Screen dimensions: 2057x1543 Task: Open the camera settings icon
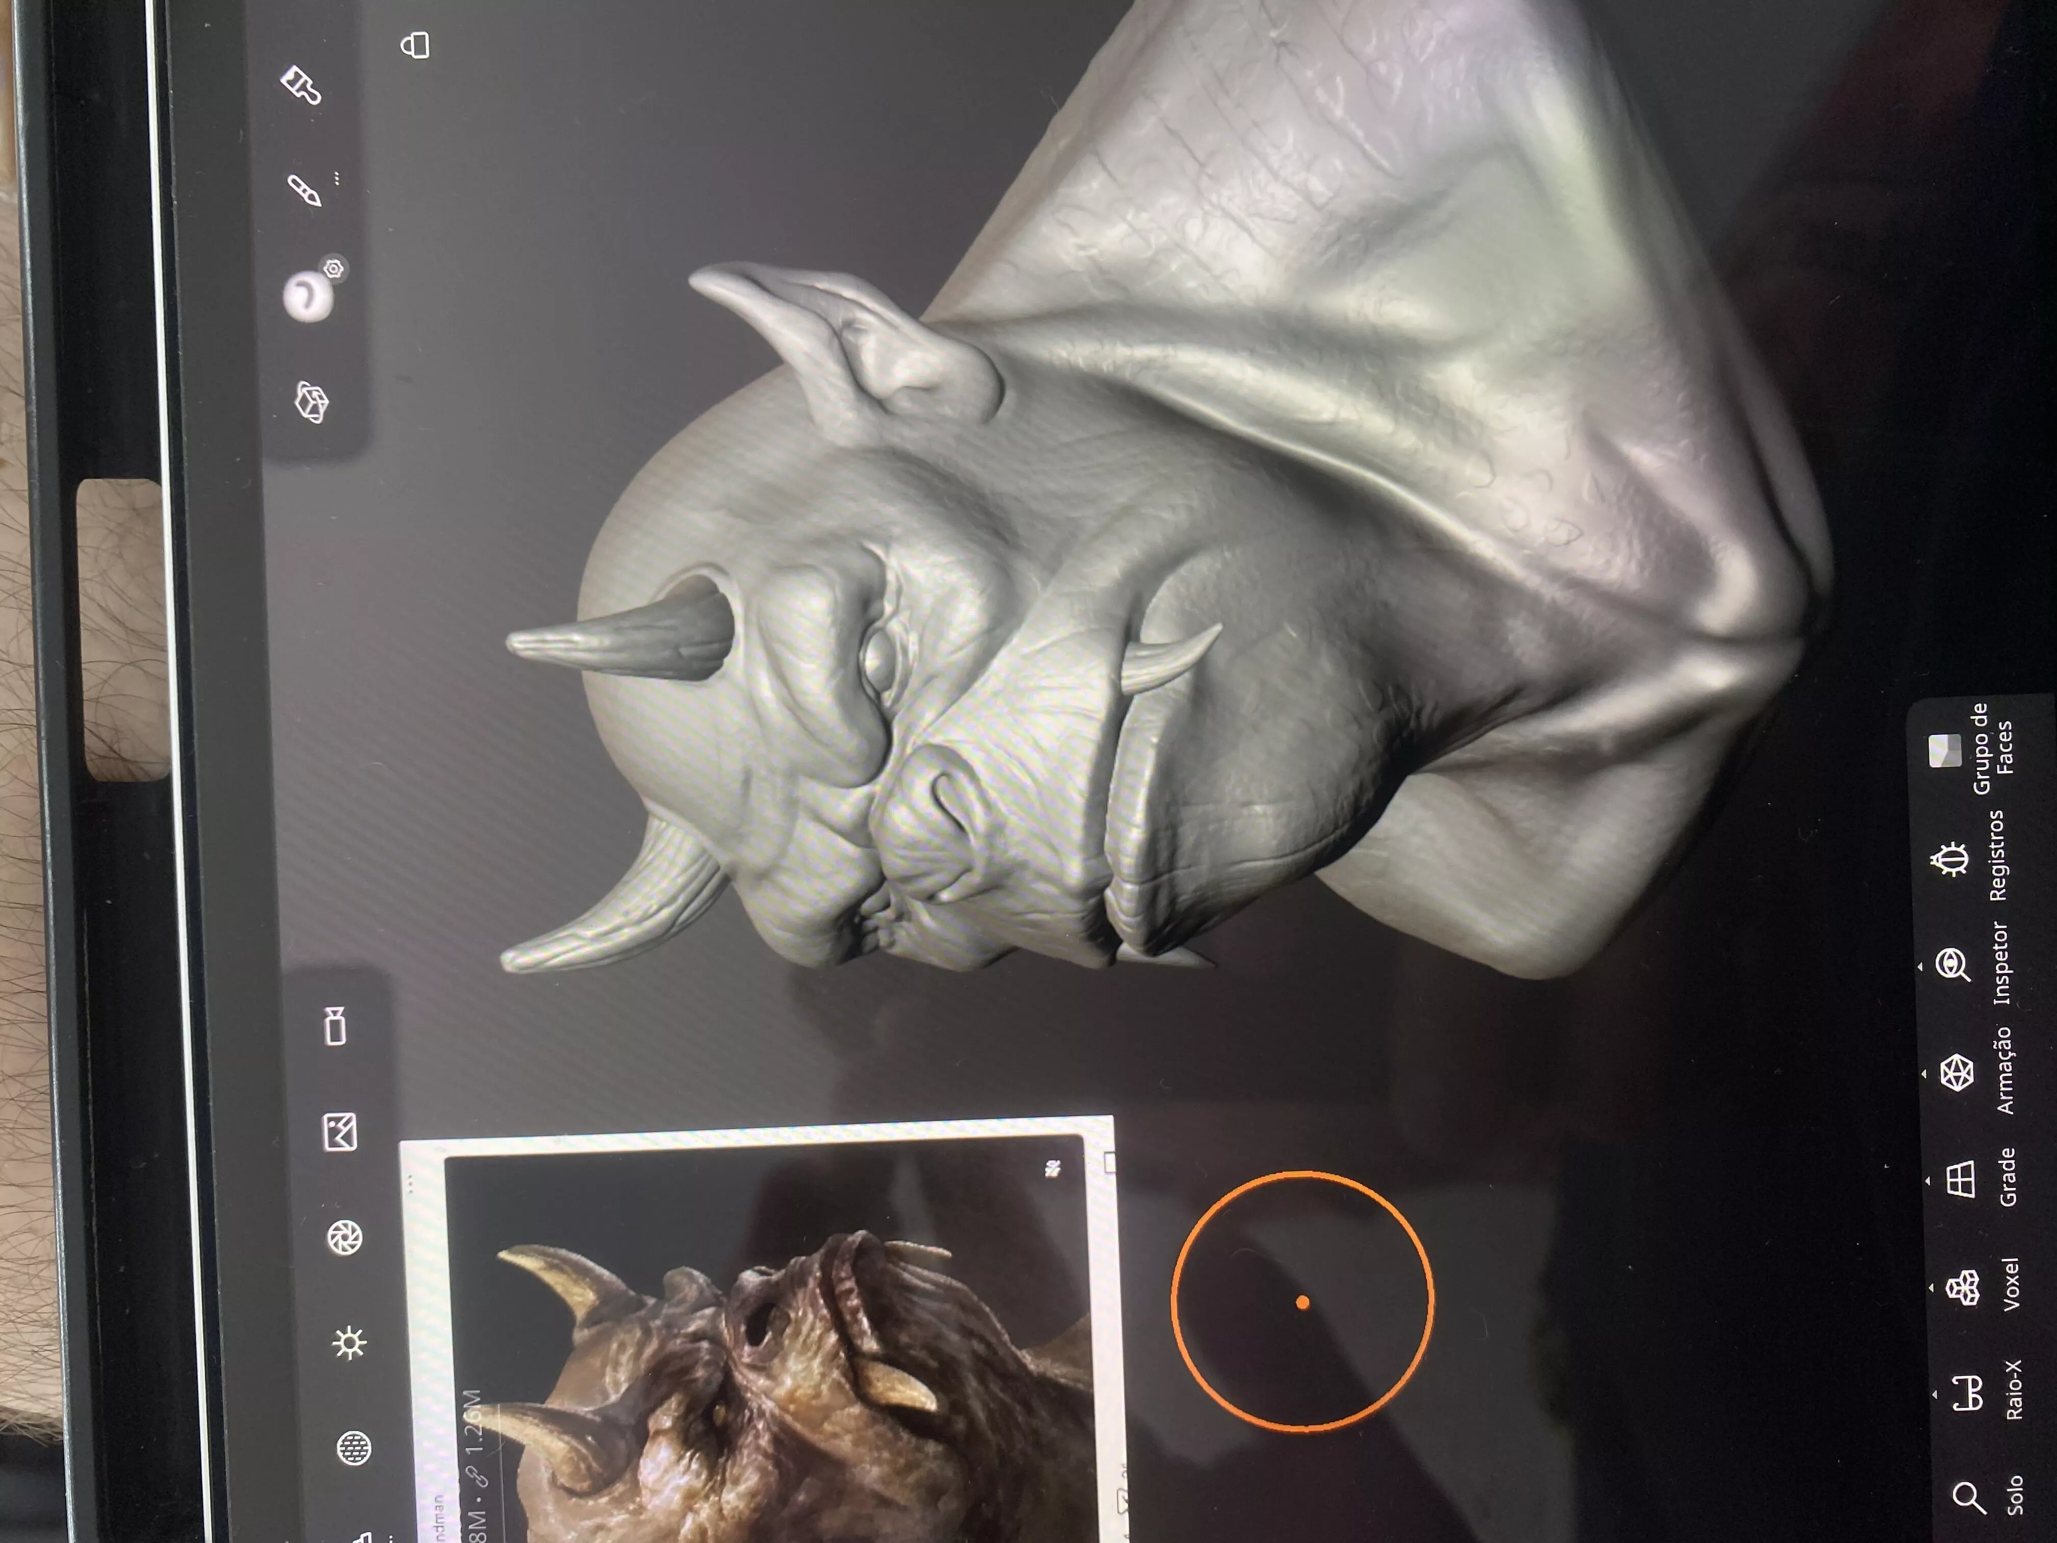tap(336, 1027)
